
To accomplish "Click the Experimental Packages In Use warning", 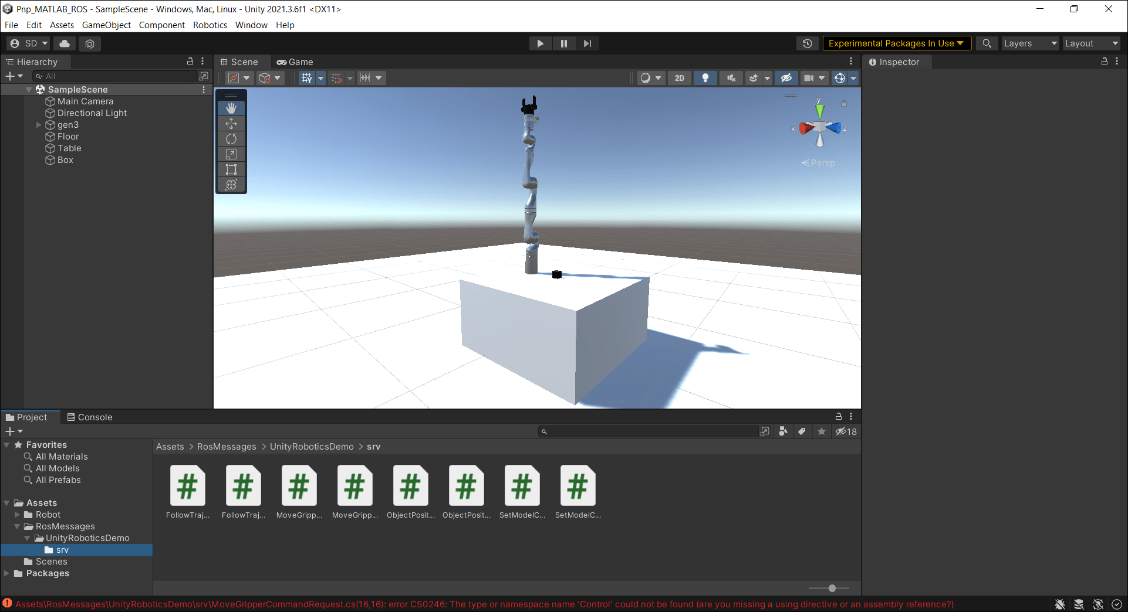I will [x=895, y=43].
